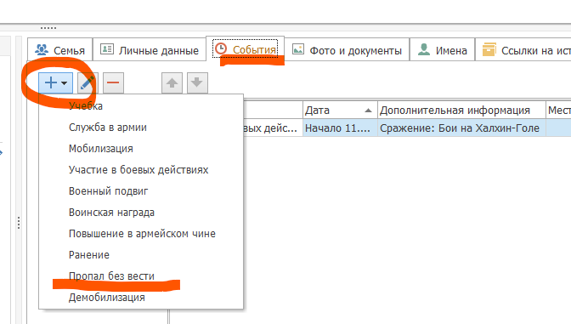Select the Бои на Халхин-Голе event row
This screenshot has width=571, height=324.
point(407,128)
